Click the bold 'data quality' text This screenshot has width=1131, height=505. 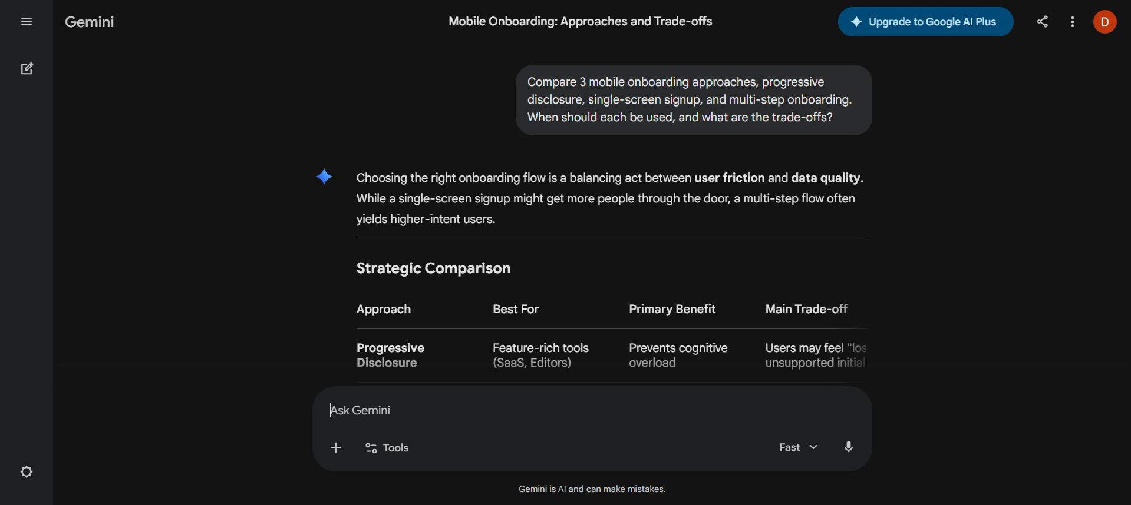tap(826, 178)
